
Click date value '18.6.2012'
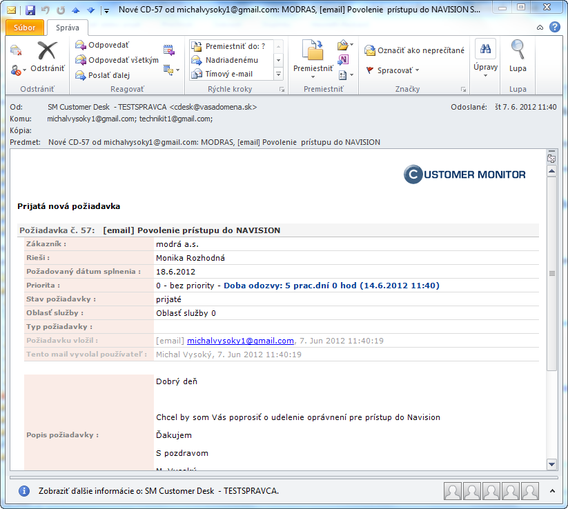coord(175,272)
